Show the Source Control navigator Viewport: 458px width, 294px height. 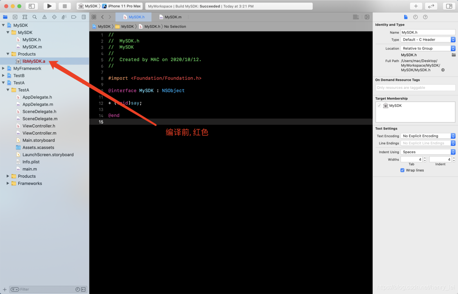(15, 17)
